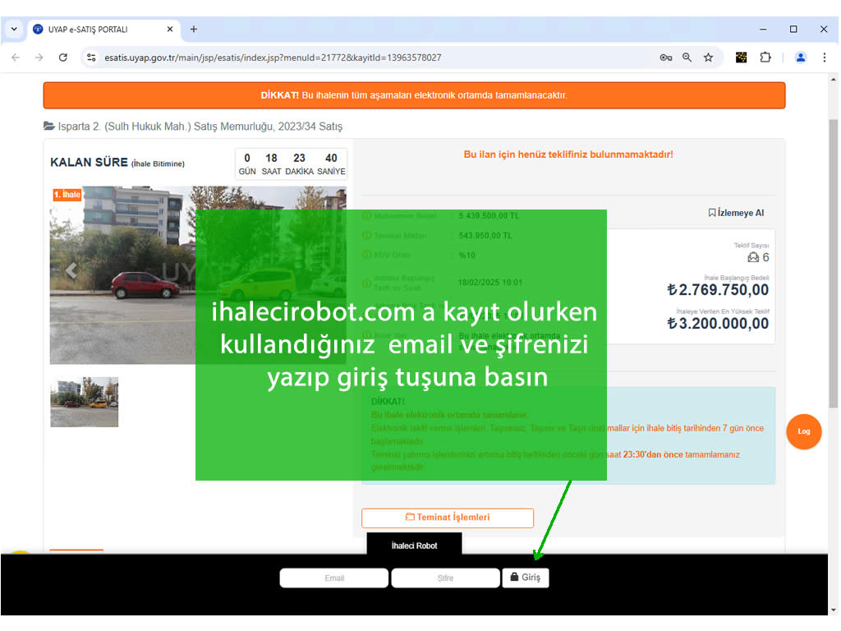Open the Chrome profile avatar
This screenshot has height=631, width=841.
click(x=800, y=58)
